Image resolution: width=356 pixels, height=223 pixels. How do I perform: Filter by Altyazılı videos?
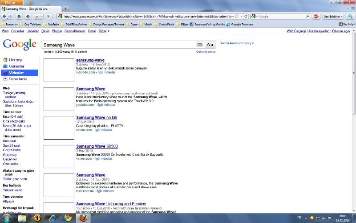[8, 202]
